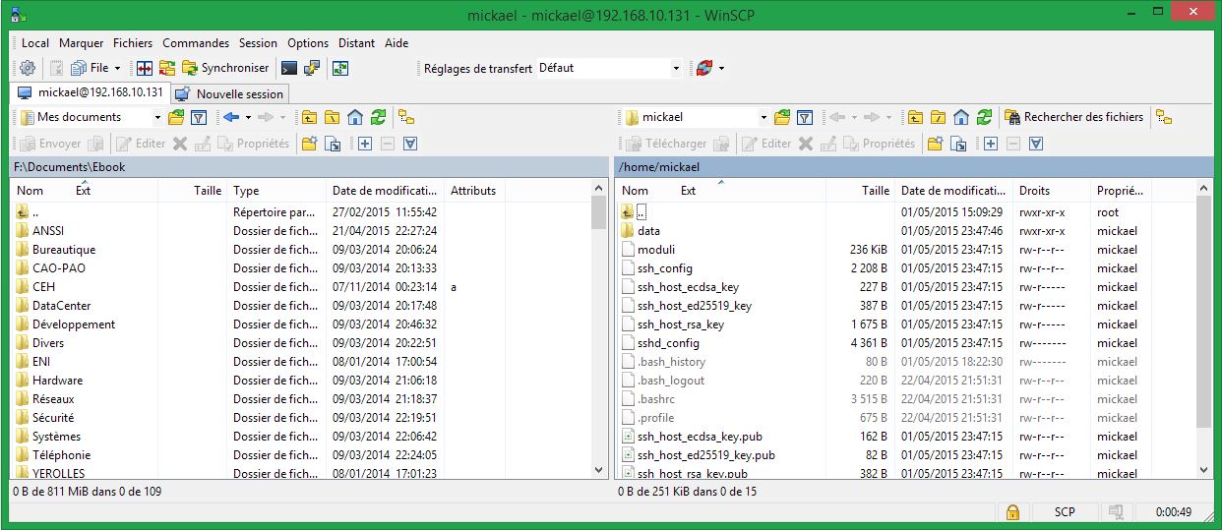Go to remote parent directory icon
1222x530 pixels.
point(916,117)
